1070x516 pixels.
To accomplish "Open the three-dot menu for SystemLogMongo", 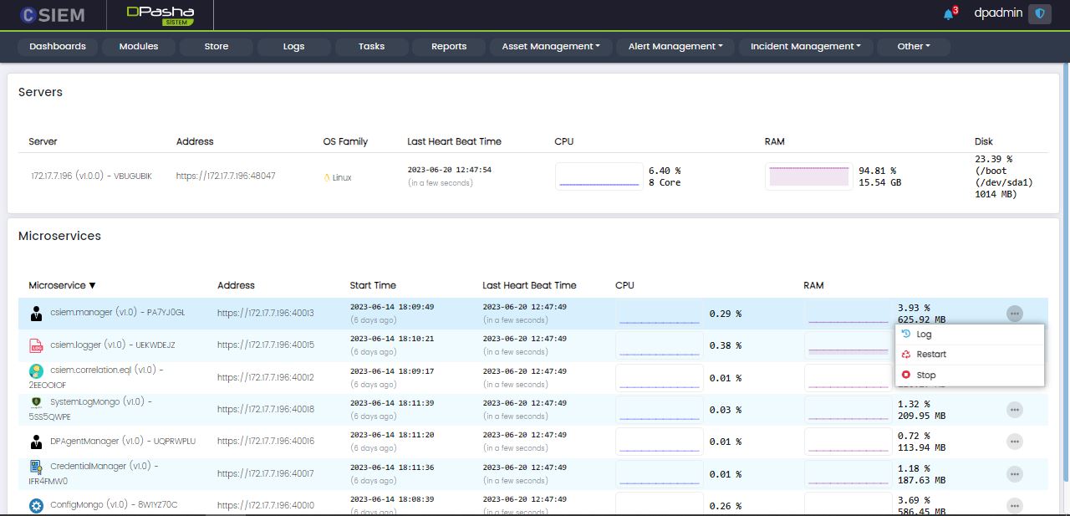I will [x=1014, y=410].
